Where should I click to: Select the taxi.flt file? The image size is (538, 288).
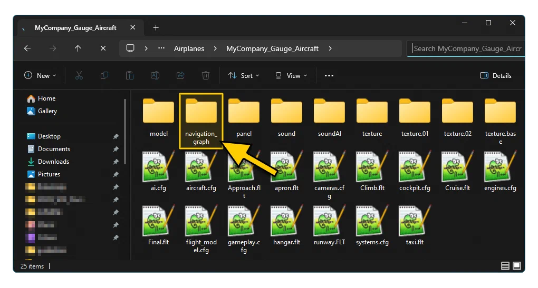point(415,225)
